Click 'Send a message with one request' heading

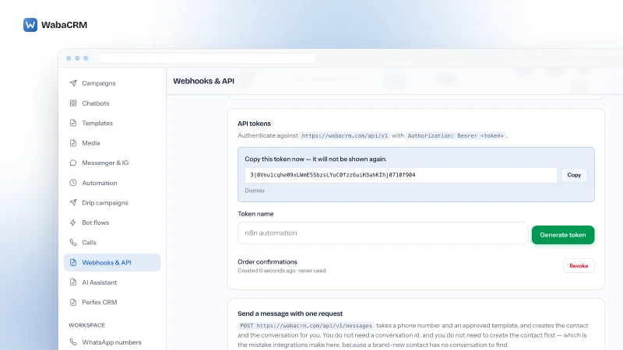click(x=290, y=313)
